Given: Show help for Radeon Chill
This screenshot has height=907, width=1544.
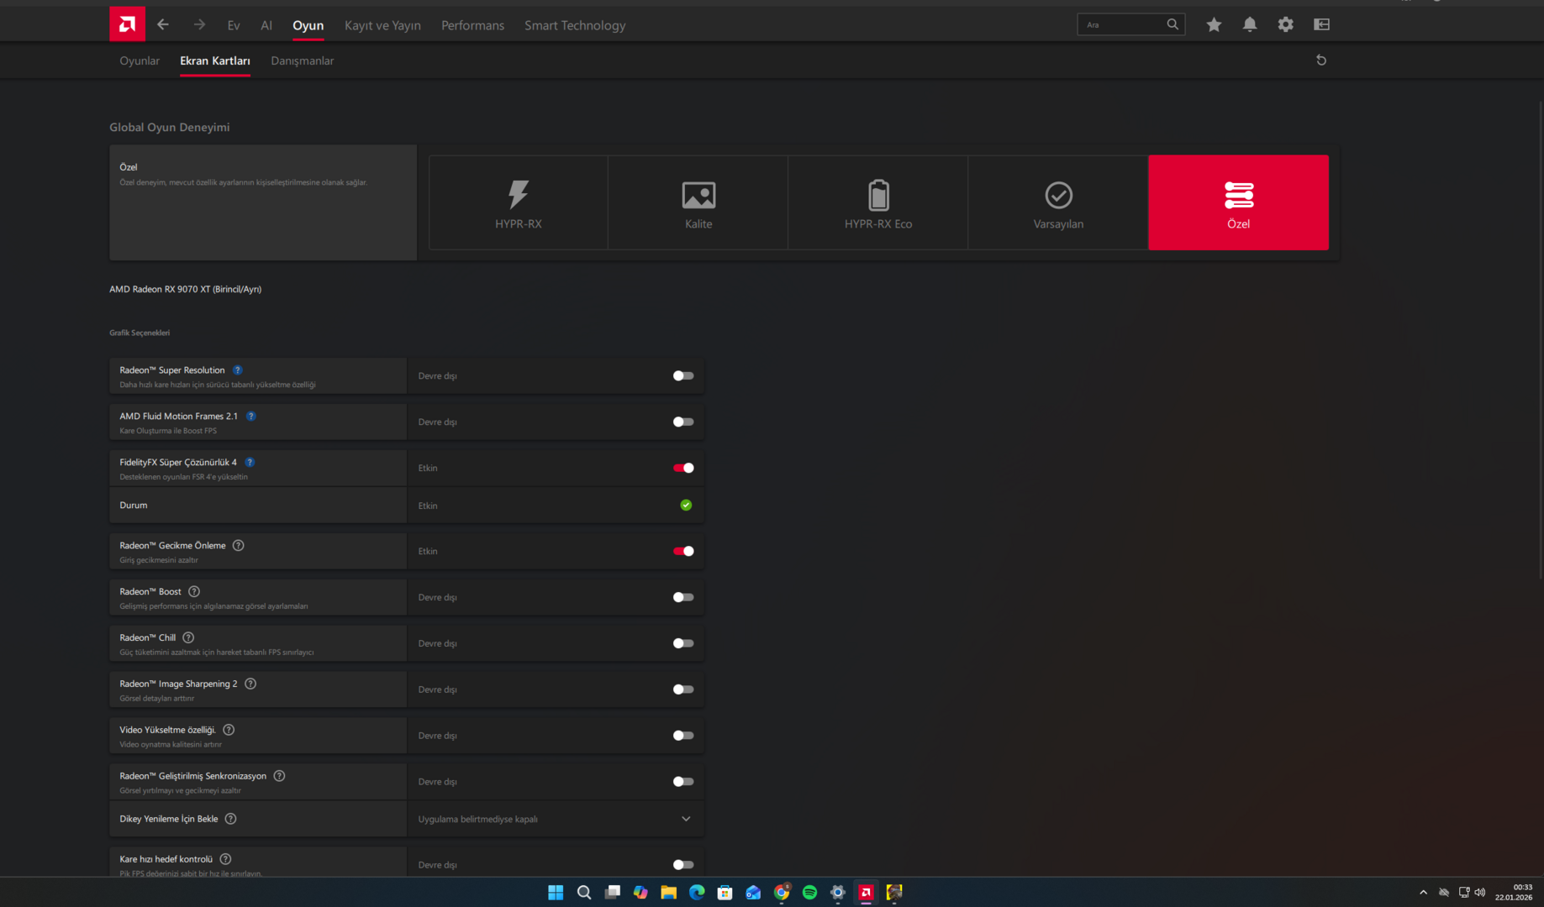Looking at the screenshot, I should (x=188, y=637).
